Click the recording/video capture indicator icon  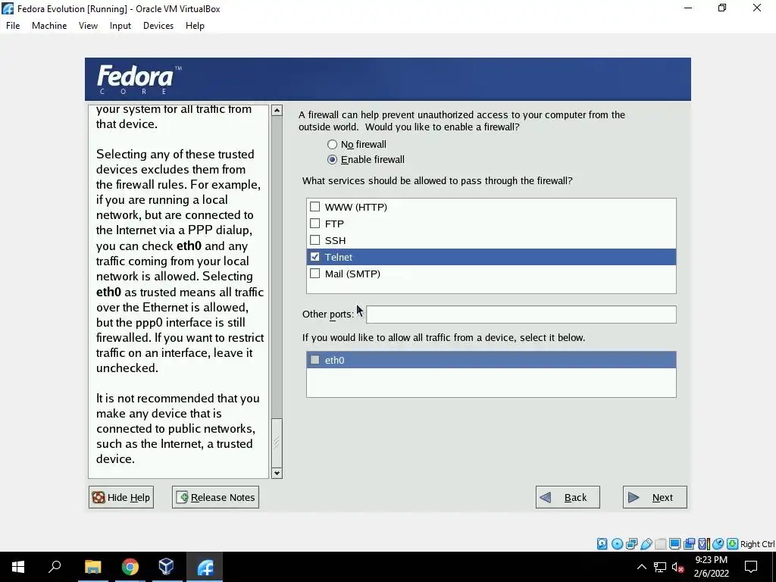click(689, 544)
